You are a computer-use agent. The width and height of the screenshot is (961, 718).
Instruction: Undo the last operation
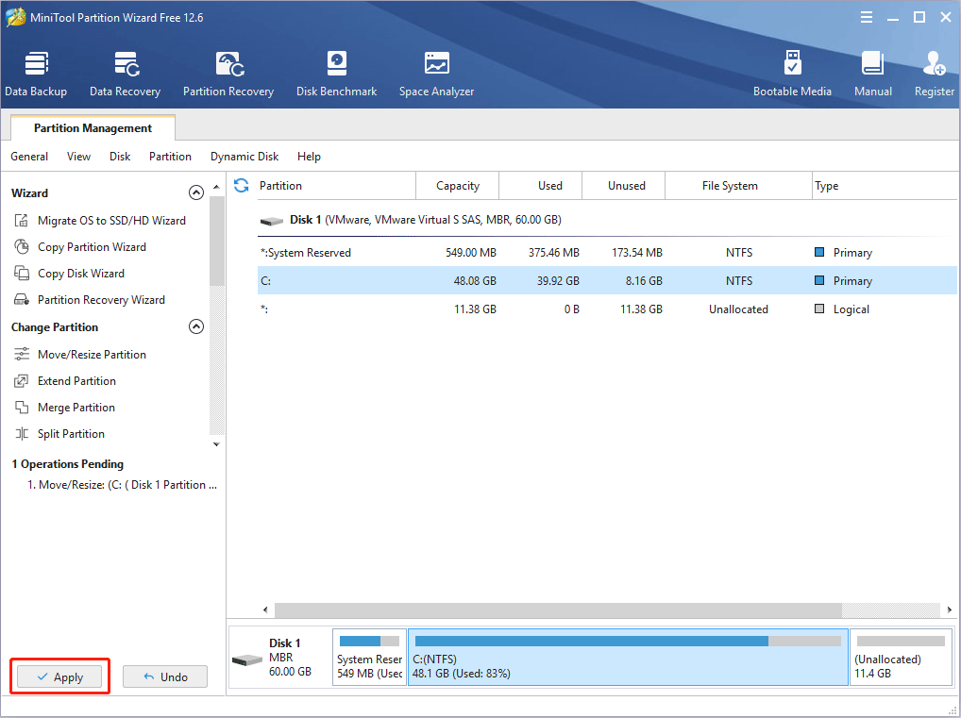coord(165,676)
